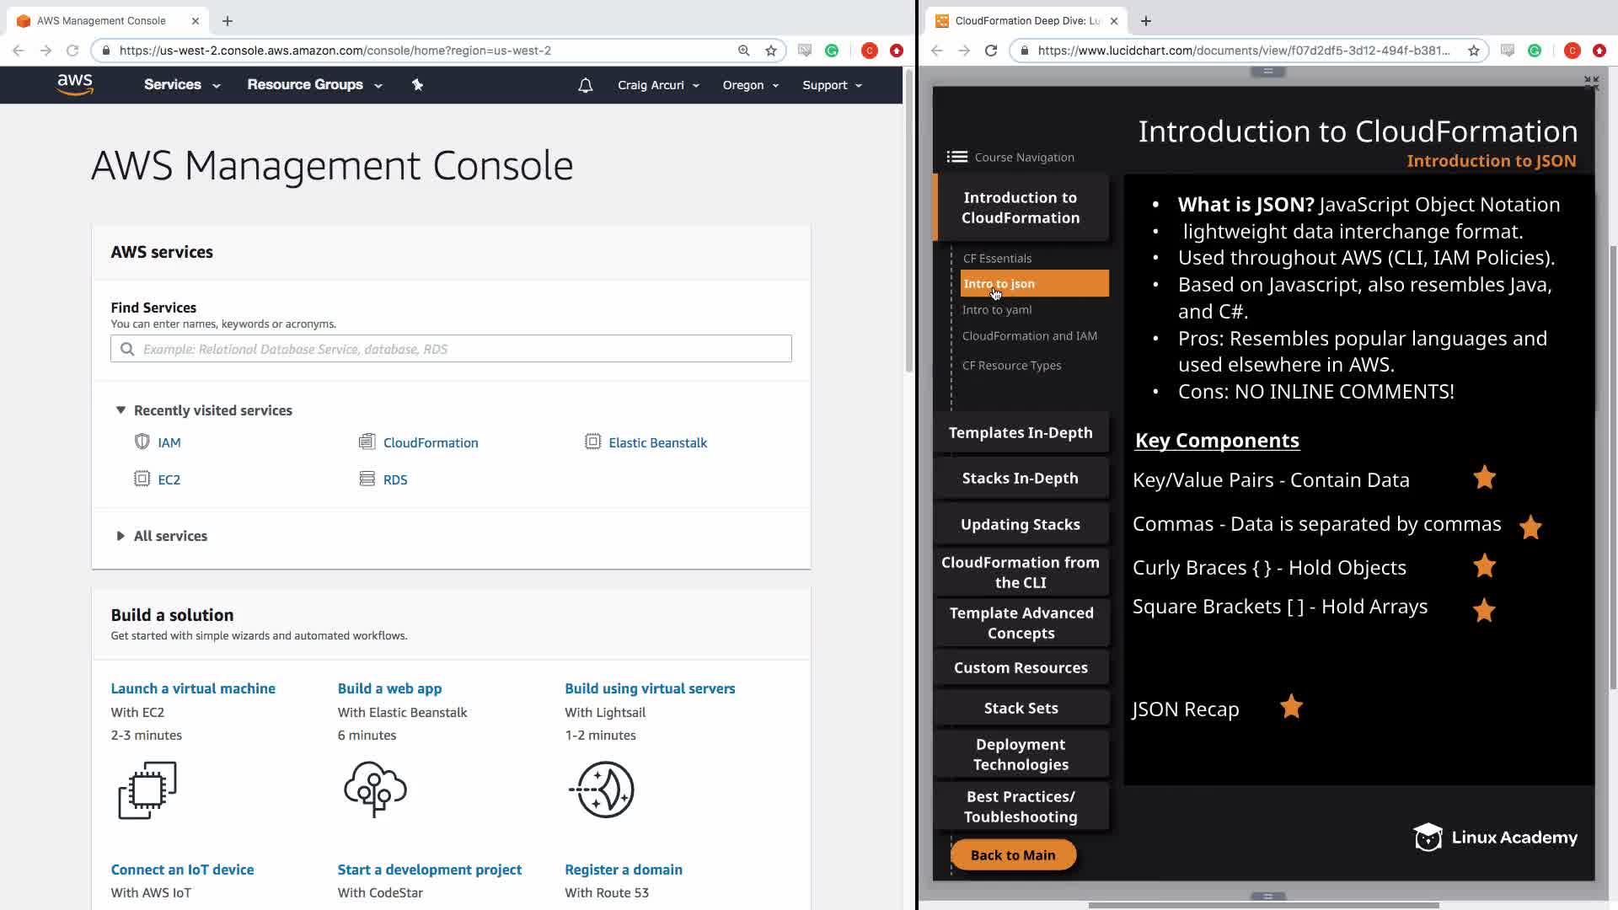Image resolution: width=1618 pixels, height=910 pixels.
Task: Click the Course Navigation hamburger icon
Action: [x=956, y=157]
